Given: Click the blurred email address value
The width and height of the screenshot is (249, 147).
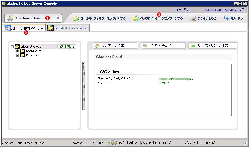Looking at the screenshot, I should tap(176, 79).
